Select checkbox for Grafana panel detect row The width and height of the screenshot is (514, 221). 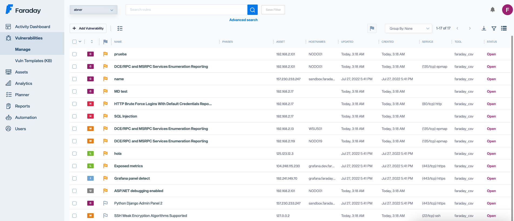point(74,178)
